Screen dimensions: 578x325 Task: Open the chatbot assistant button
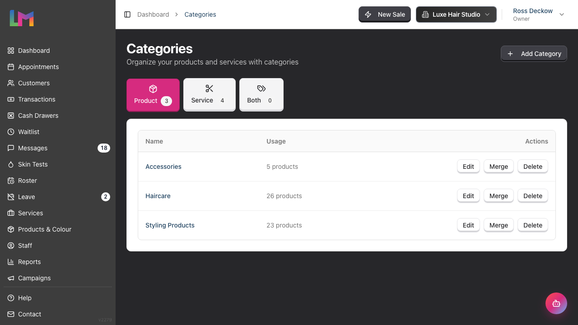556,303
